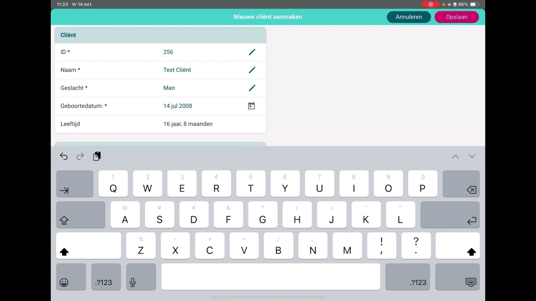The height and width of the screenshot is (301, 536).
Task: Edit the Geslacht field pencil icon
Action: coord(252,88)
